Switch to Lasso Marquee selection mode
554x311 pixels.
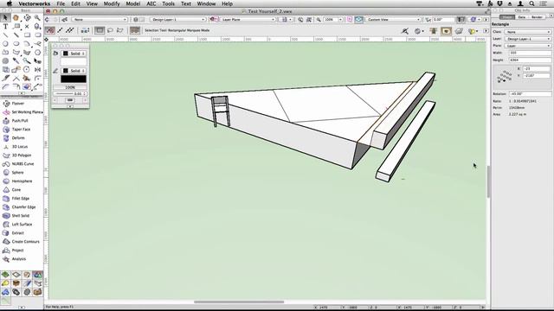tap(110, 31)
